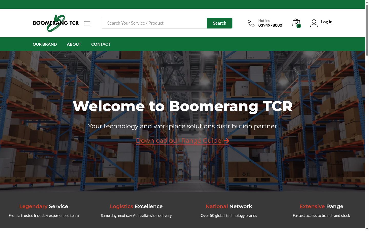Open the hamburger menu icon

pyautogui.click(x=87, y=23)
